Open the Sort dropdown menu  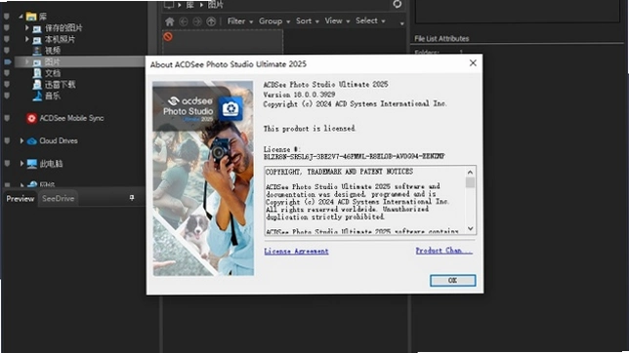pyautogui.click(x=308, y=21)
